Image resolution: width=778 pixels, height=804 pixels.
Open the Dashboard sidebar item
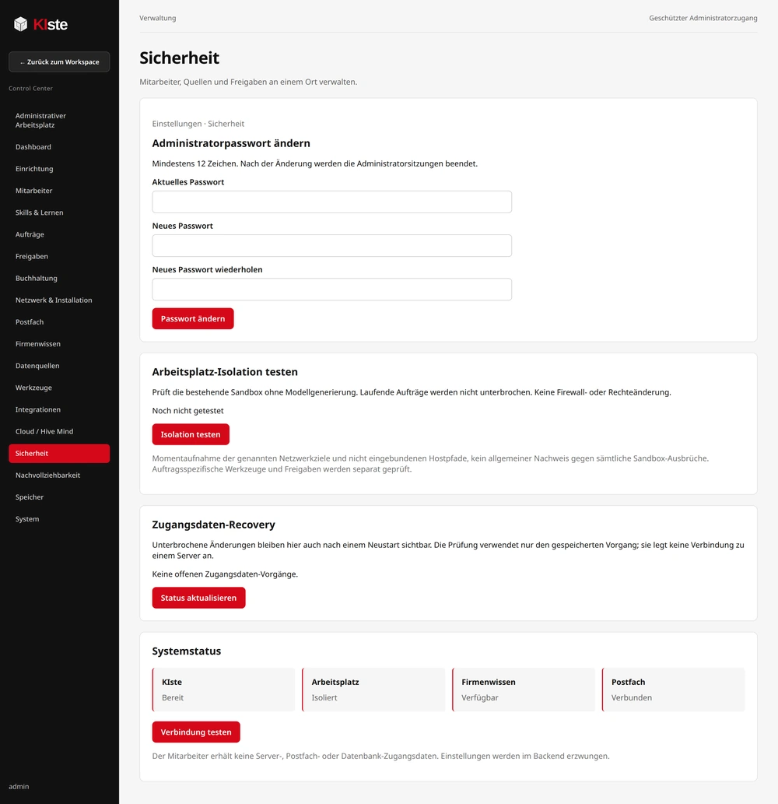click(x=59, y=147)
